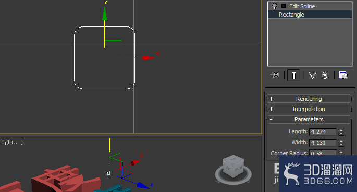Screen dimensions: 357x192
Task: Click the Corner Radius value field
Action: click(323, 153)
